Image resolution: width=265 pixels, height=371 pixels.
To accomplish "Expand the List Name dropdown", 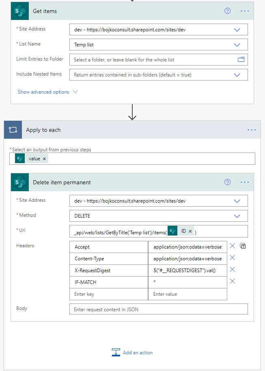I will click(237, 45).
